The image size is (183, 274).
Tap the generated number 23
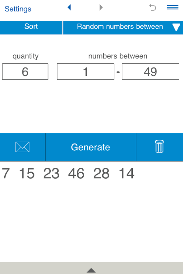[x=51, y=174]
